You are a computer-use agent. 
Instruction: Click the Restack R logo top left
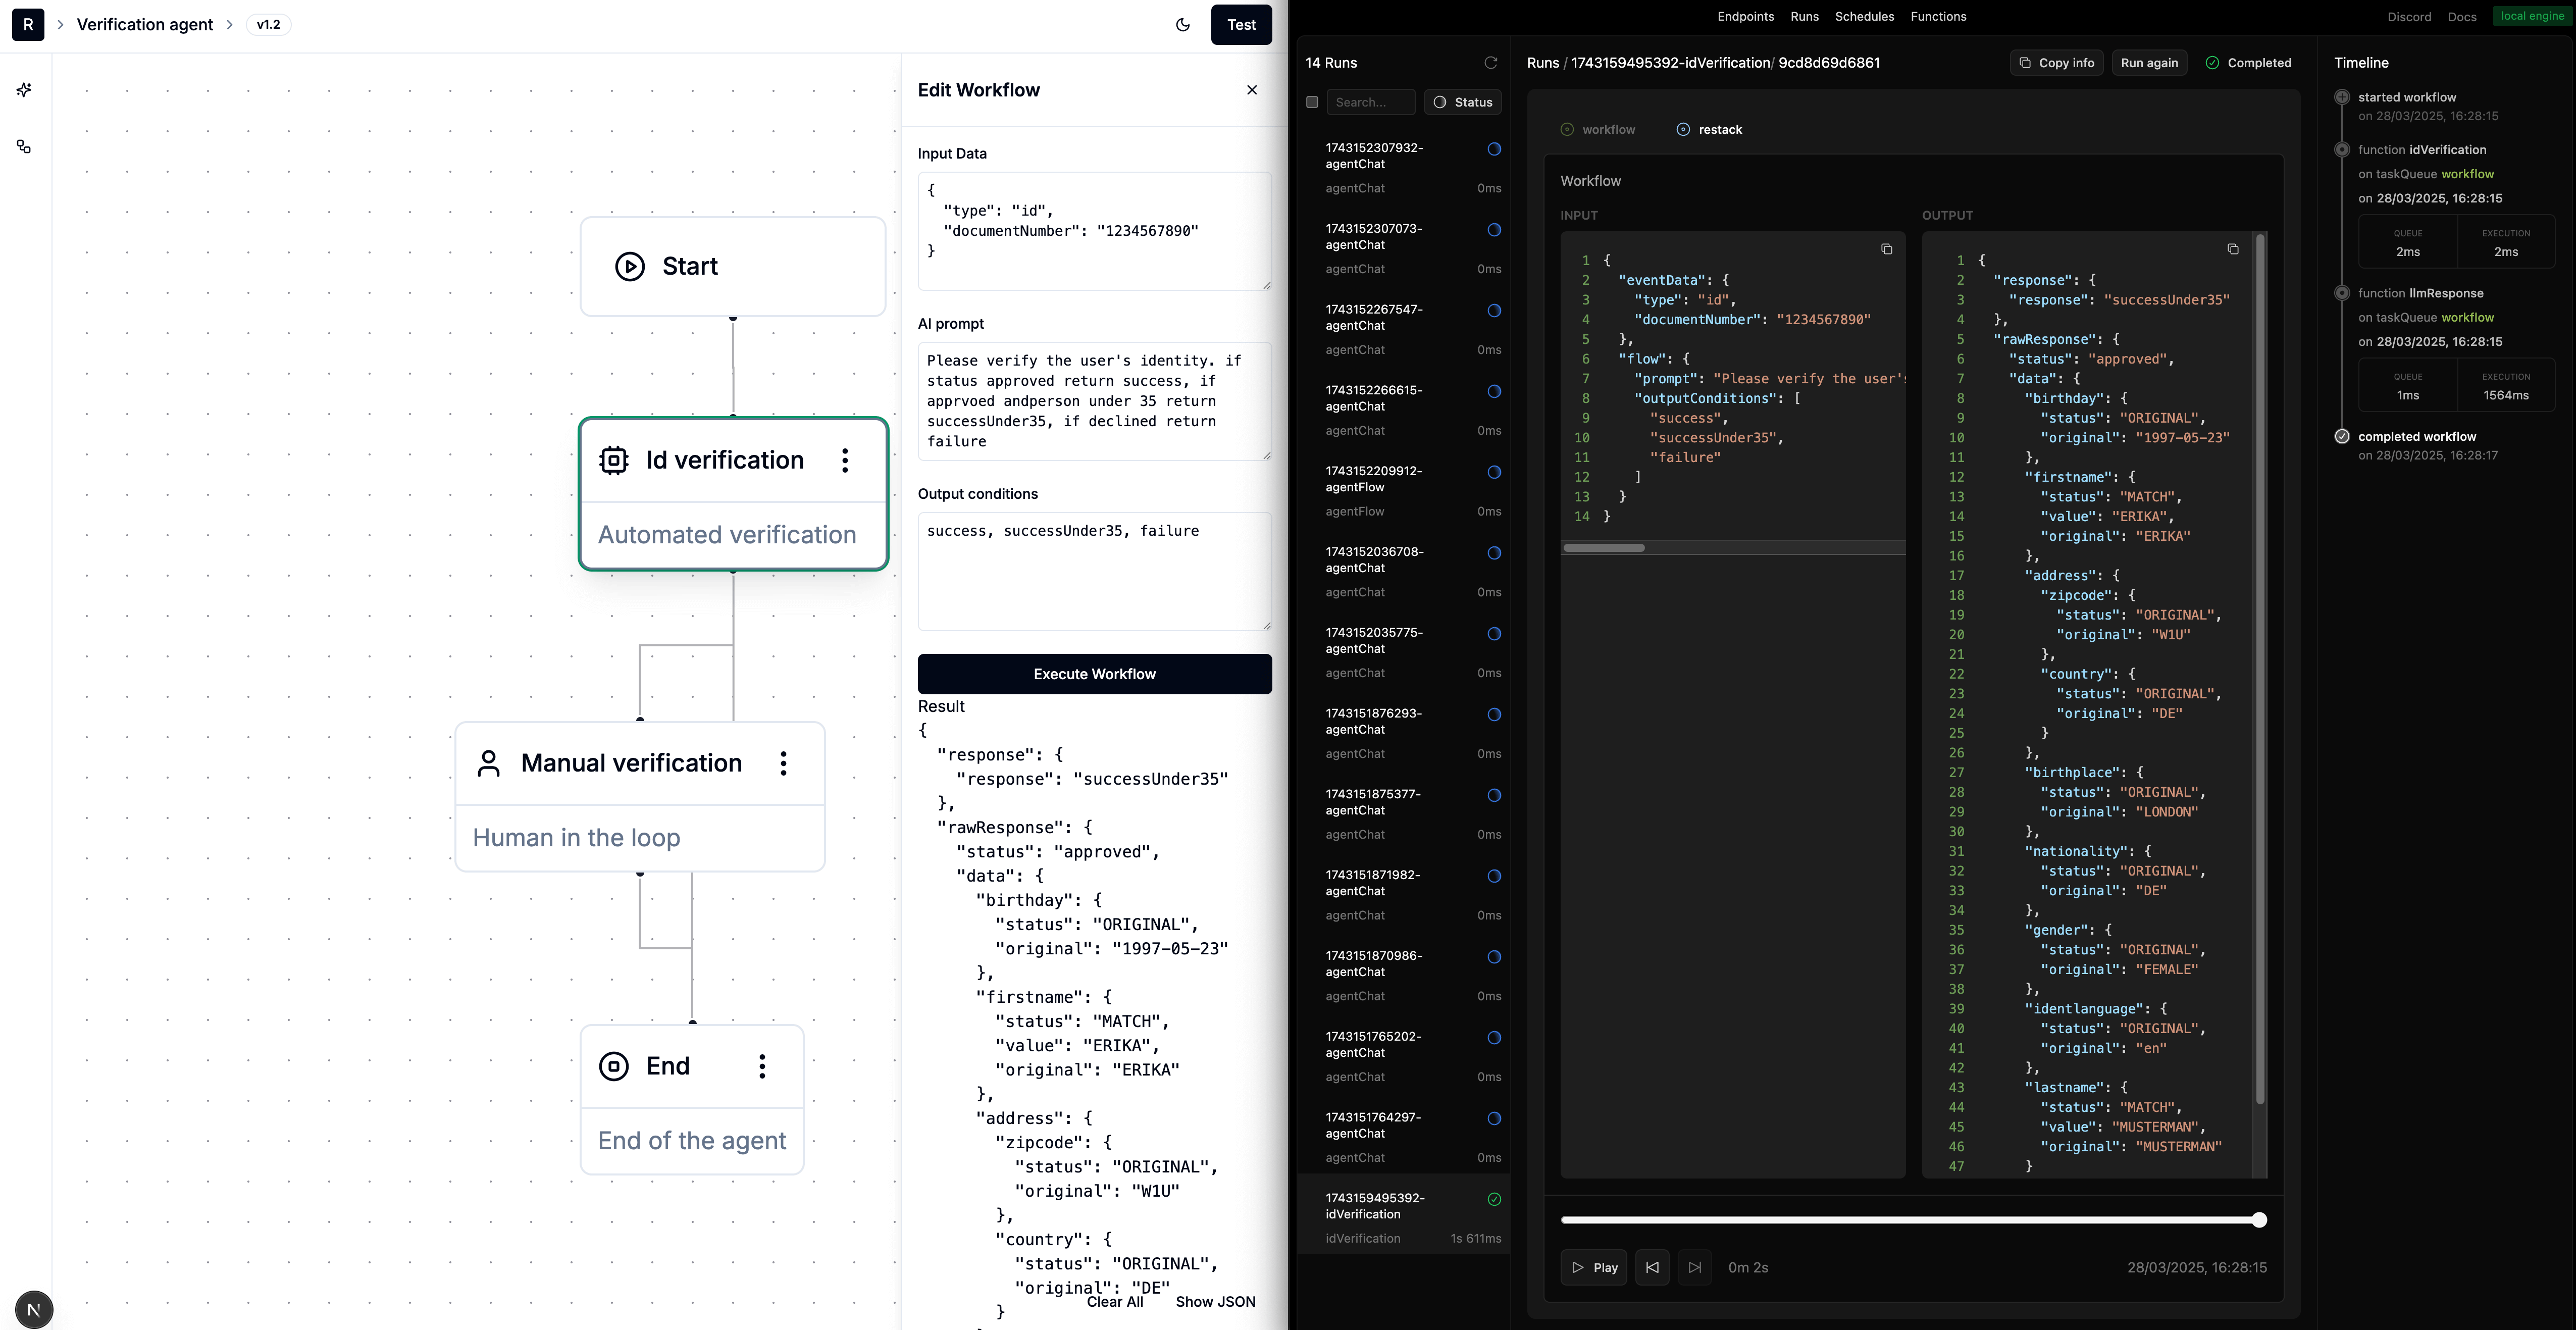pyautogui.click(x=27, y=24)
